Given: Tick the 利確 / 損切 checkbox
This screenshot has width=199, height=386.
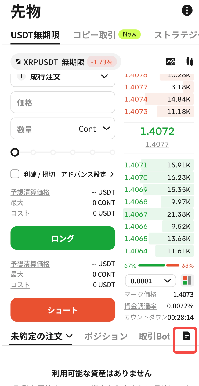Looking at the screenshot, I should pos(15,174).
